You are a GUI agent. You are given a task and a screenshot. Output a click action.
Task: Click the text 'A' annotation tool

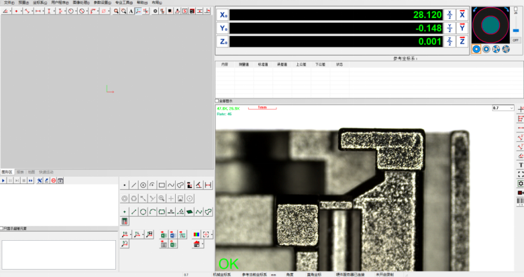click(131, 11)
